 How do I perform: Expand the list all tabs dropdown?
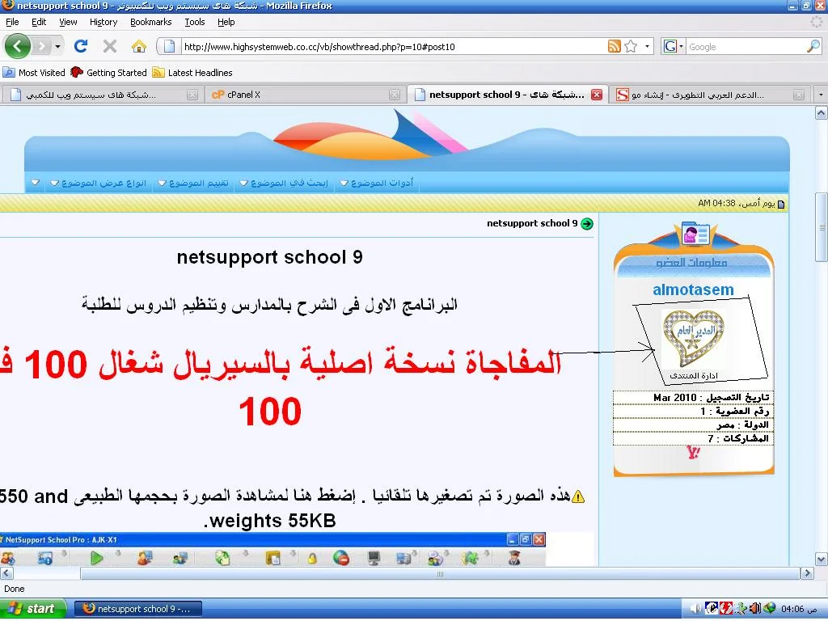pyautogui.click(x=821, y=95)
